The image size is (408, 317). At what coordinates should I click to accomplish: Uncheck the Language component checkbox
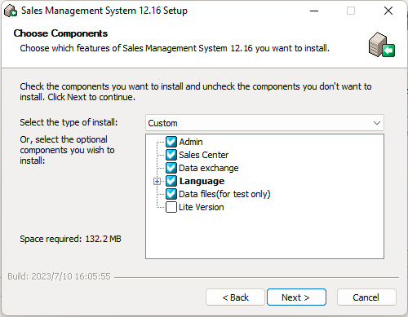(171, 181)
